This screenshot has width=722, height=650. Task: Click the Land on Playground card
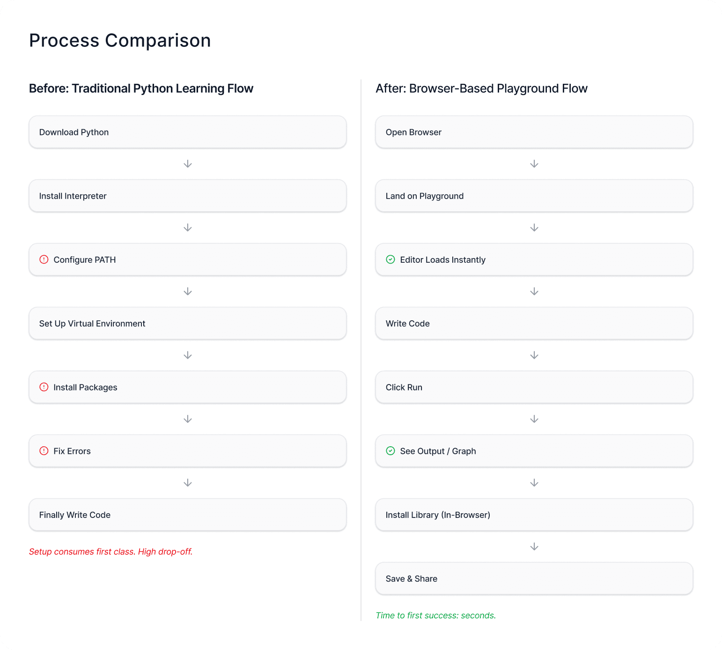[534, 196]
